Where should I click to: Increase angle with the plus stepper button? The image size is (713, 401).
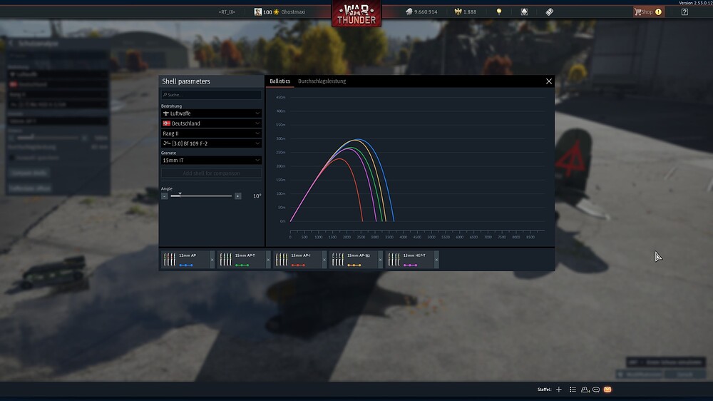tap(237, 196)
